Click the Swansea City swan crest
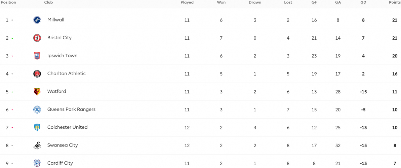The image size is (401, 168). tap(37, 145)
